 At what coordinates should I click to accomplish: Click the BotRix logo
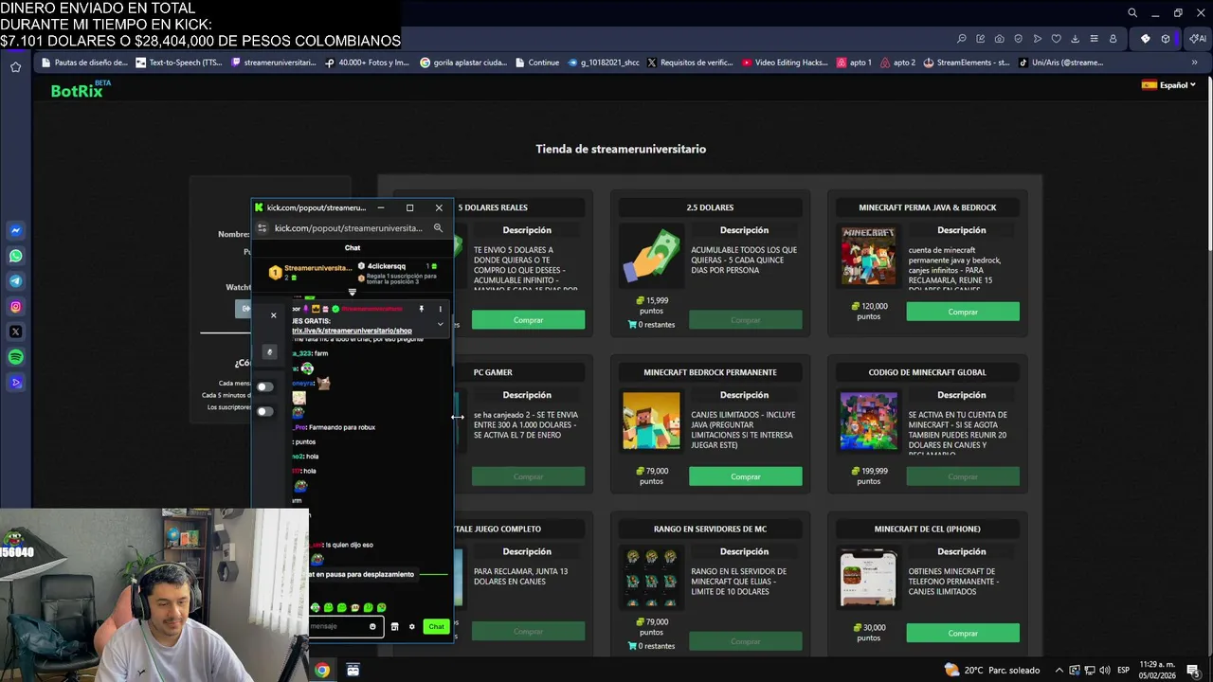(x=81, y=90)
